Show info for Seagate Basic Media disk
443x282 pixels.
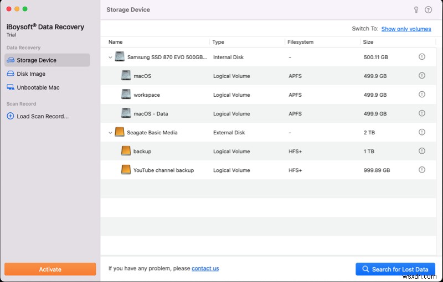click(x=422, y=132)
